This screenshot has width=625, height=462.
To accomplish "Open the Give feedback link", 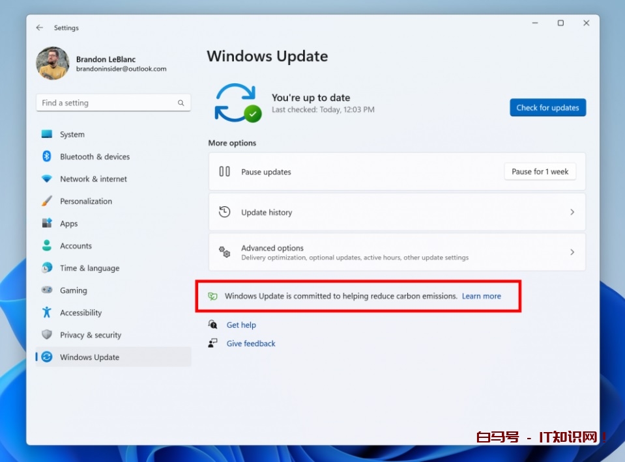I will pyautogui.click(x=251, y=344).
